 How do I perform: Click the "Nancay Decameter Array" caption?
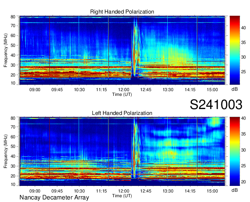coord(54,198)
